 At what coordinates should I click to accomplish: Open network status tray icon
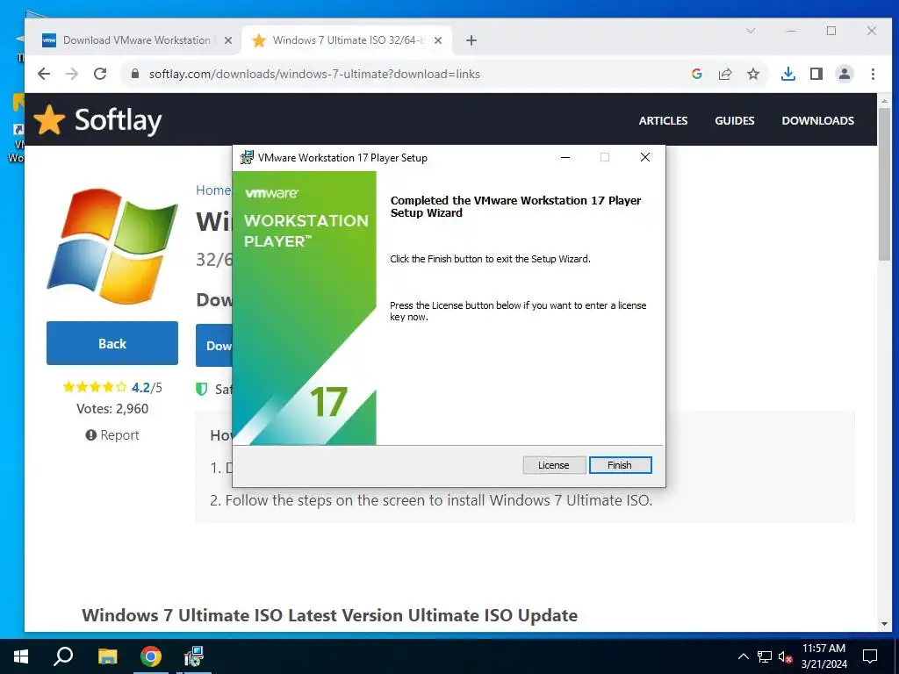(765, 656)
